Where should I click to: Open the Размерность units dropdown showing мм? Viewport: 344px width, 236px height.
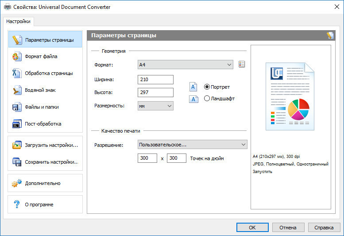point(155,106)
